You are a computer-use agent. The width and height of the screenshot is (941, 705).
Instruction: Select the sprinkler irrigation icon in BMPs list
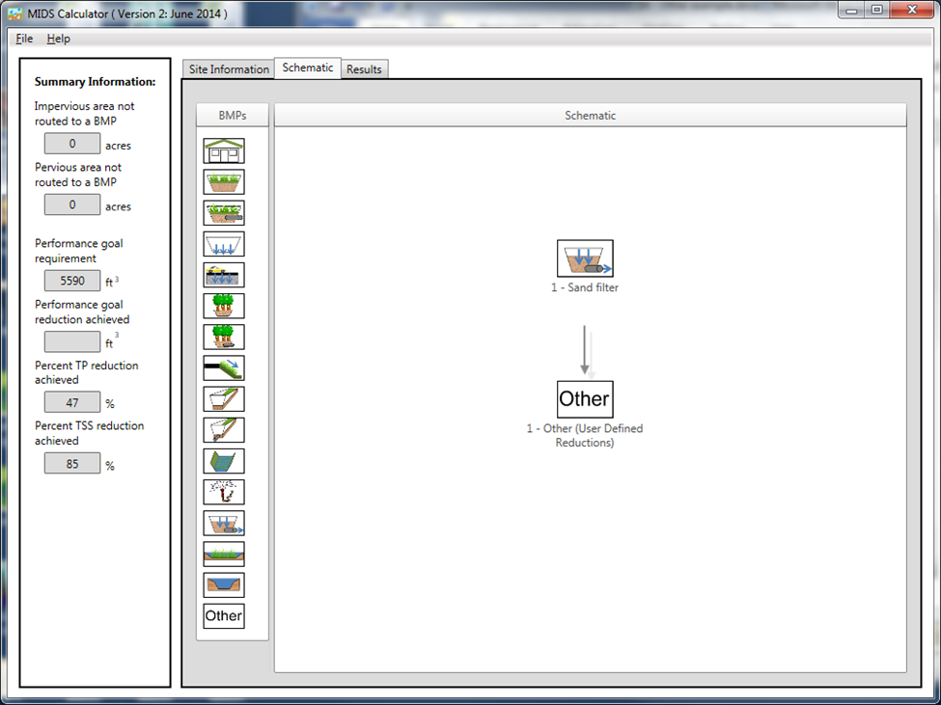click(224, 492)
